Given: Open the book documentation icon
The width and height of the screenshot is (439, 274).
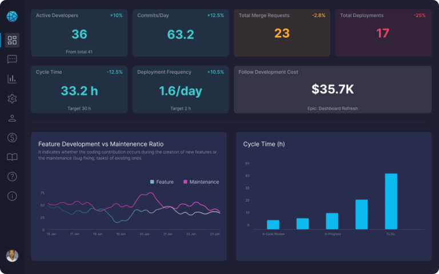Looking at the screenshot, I should (12, 157).
